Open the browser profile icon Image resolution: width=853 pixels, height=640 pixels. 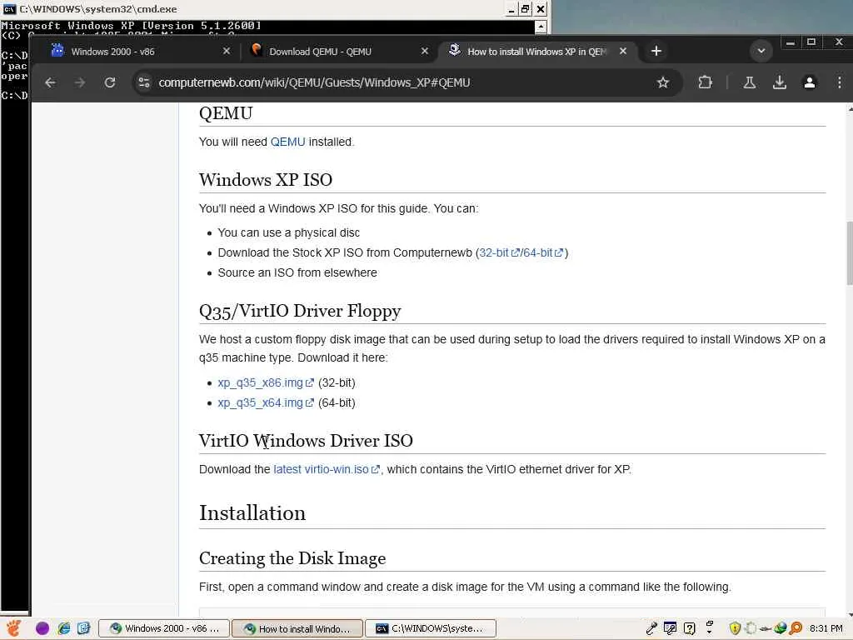tap(809, 82)
